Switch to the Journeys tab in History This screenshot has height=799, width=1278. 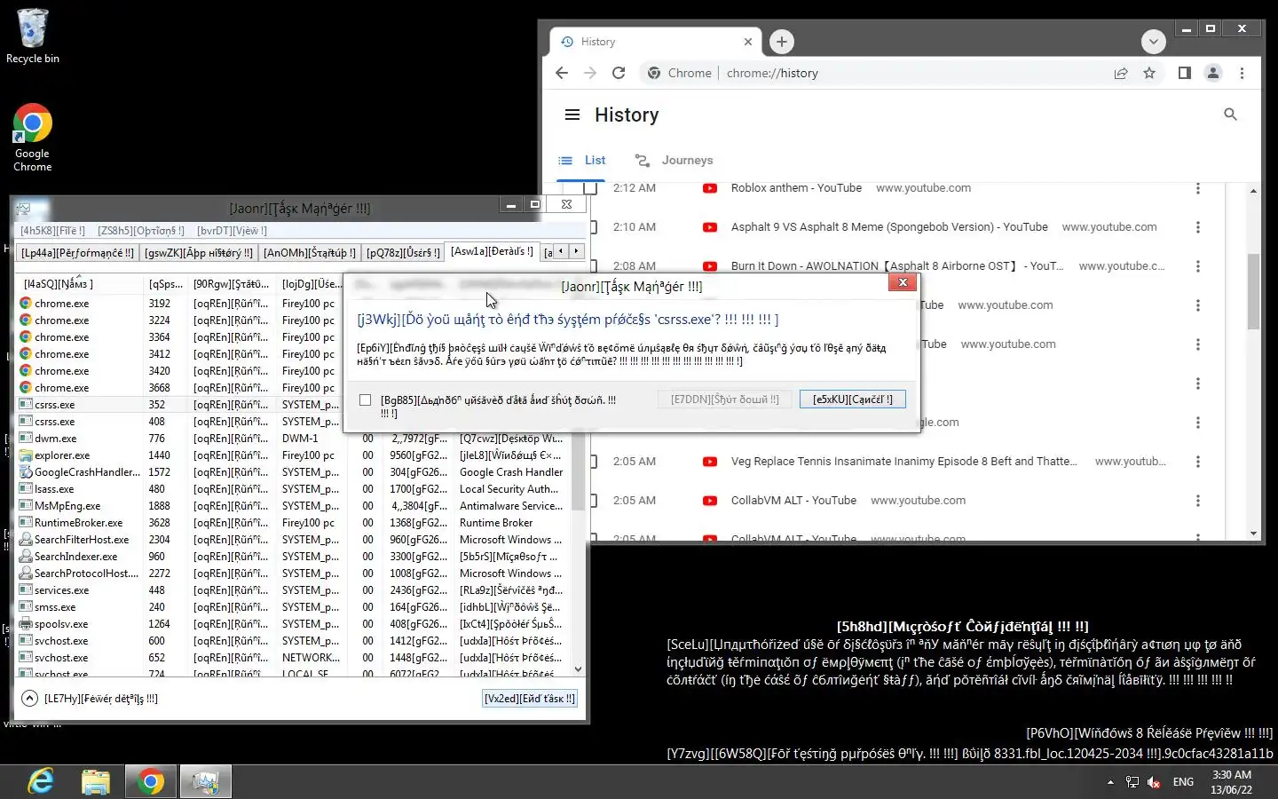pyautogui.click(x=674, y=161)
